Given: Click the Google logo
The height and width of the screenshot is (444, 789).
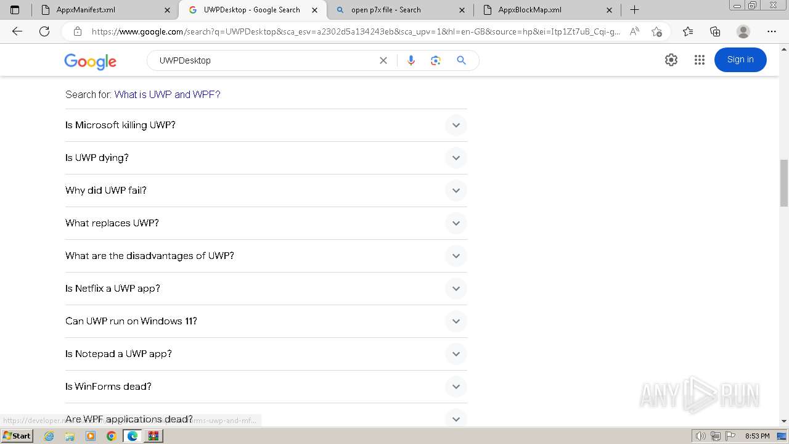Looking at the screenshot, I should tap(90, 61).
